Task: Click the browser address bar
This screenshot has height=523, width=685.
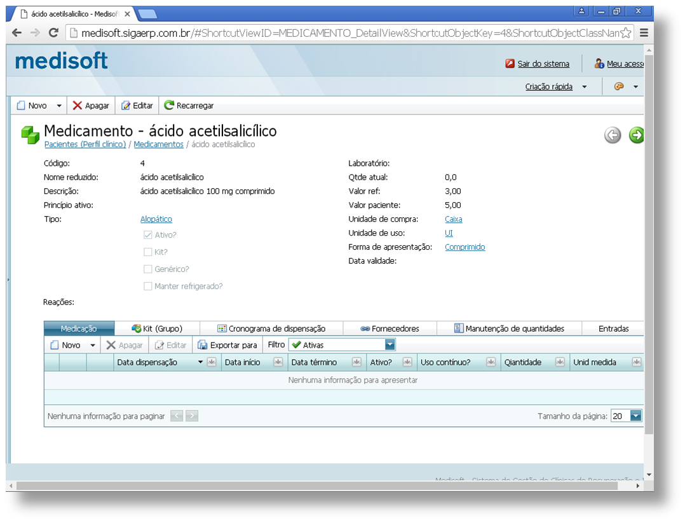Action: [x=349, y=33]
